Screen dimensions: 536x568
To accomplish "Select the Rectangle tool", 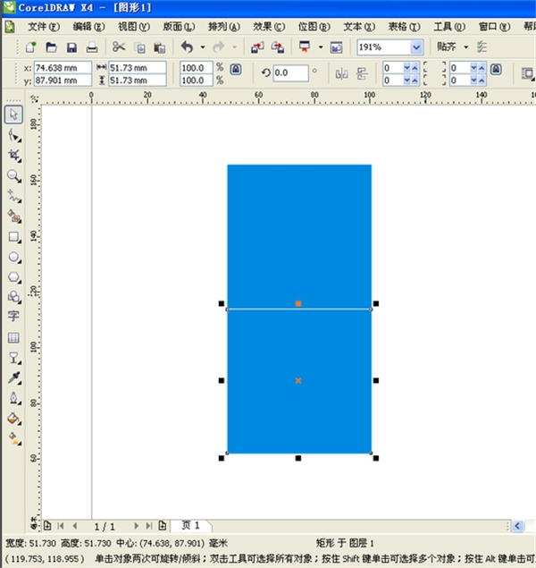I will pyautogui.click(x=14, y=237).
